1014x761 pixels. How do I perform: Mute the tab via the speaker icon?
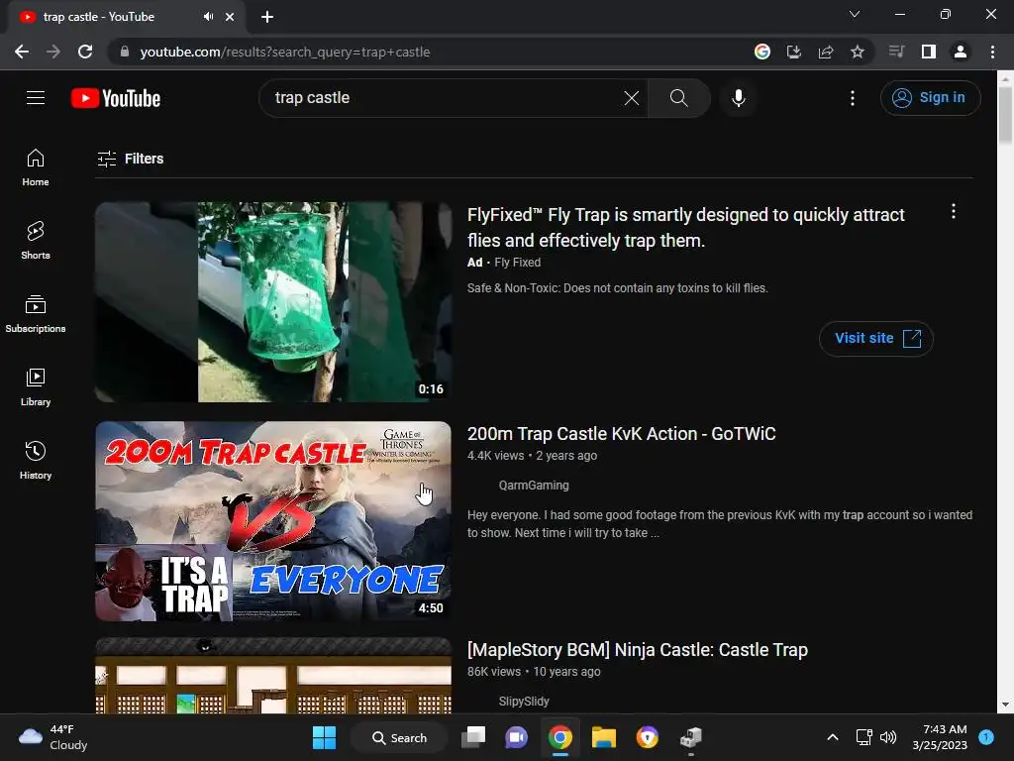[208, 17]
